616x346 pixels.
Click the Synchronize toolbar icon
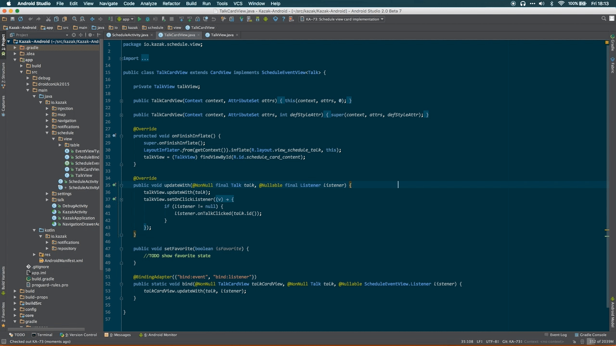20,19
